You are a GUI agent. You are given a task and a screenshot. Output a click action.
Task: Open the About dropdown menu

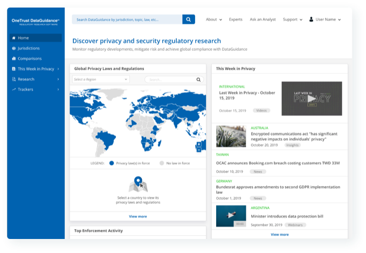pos(214,19)
